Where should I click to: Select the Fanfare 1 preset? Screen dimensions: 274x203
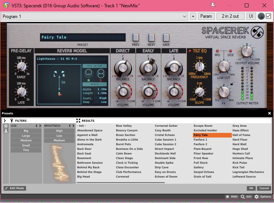tap(200, 140)
